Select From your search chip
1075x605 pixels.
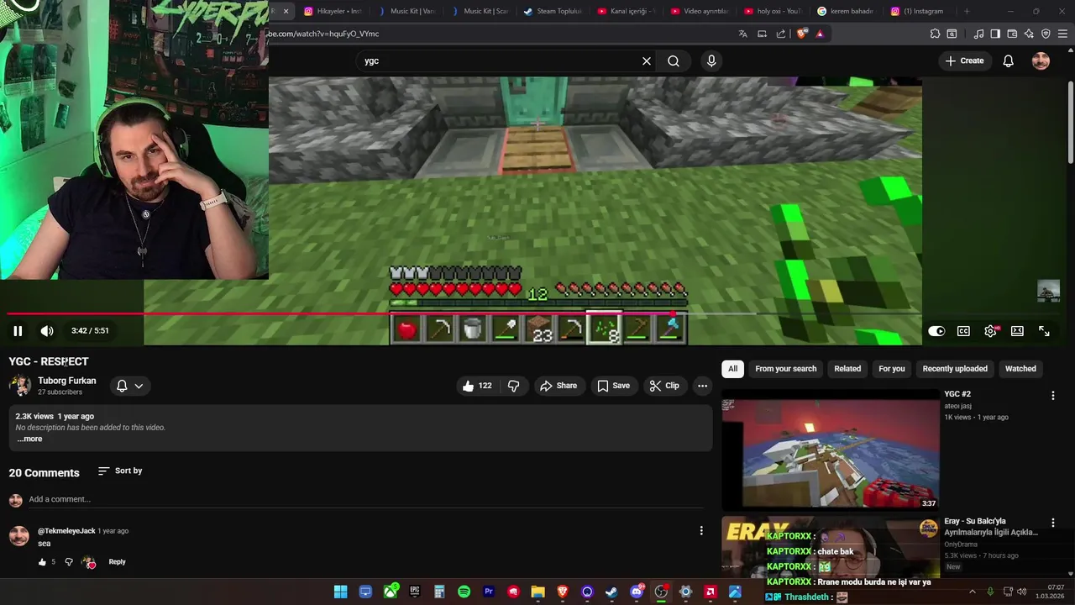click(786, 369)
